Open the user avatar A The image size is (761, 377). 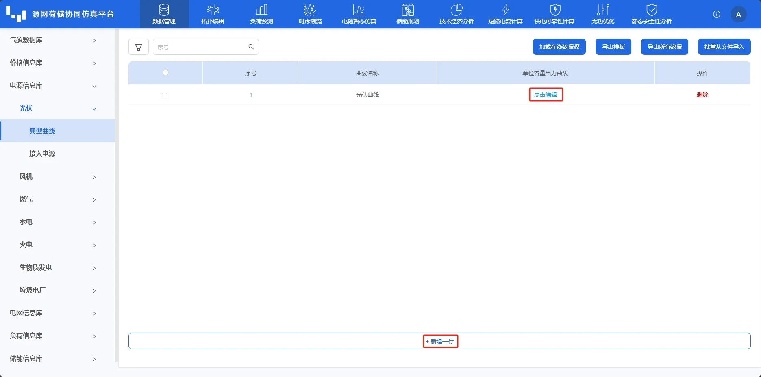(739, 15)
